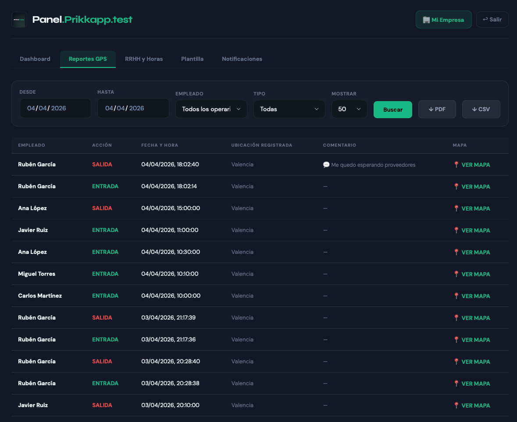Open the RRHH y Horas tab
Screen dimensions: 517x422
tap(144, 59)
